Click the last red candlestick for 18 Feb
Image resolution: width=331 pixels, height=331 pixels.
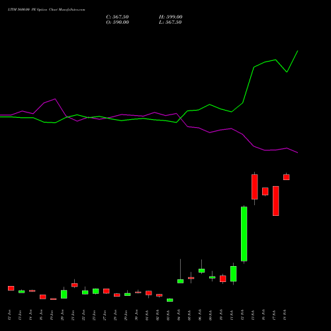point(287,177)
